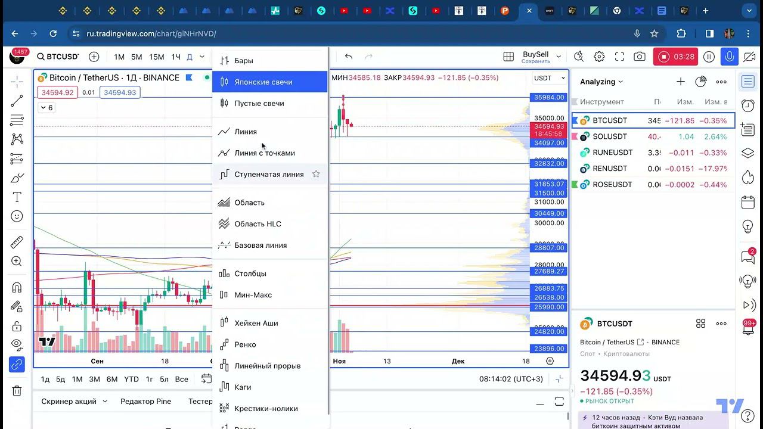
Task: Select the brush drawing tool
Action: pyautogui.click(x=17, y=178)
